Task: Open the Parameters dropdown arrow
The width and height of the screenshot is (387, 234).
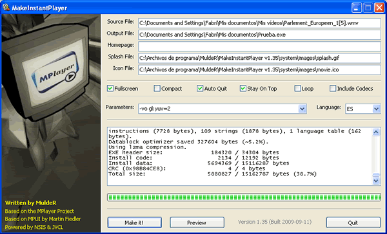Action: (x=302, y=109)
